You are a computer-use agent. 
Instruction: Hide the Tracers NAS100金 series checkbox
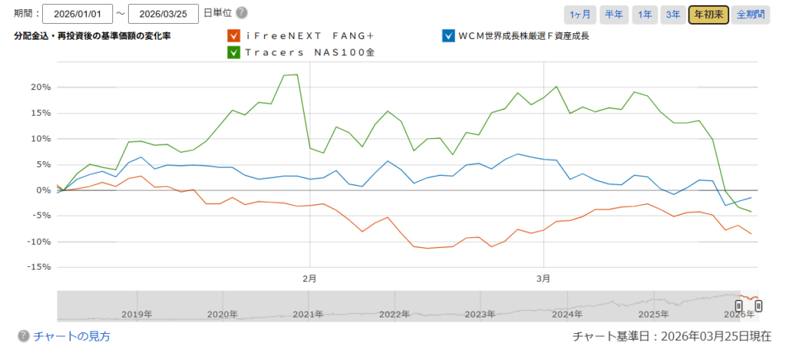234,52
